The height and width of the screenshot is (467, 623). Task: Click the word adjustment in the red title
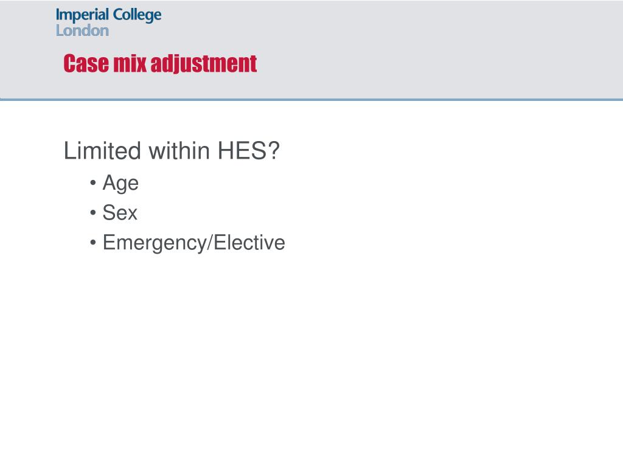tap(204, 63)
